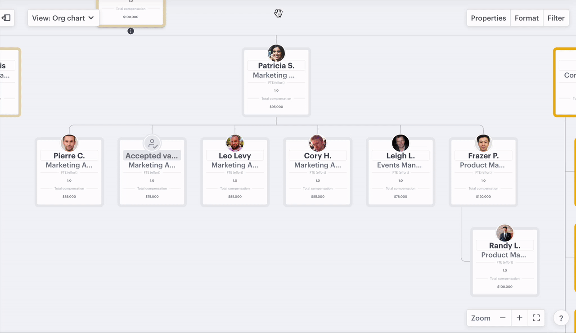576x333 pixels.
Task: Click the accepted vacancy placeholder icon
Action: pyautogui.click(x=152, y=144)
